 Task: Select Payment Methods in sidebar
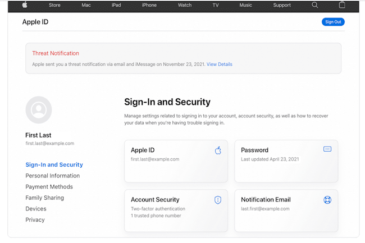pos(49,187)
